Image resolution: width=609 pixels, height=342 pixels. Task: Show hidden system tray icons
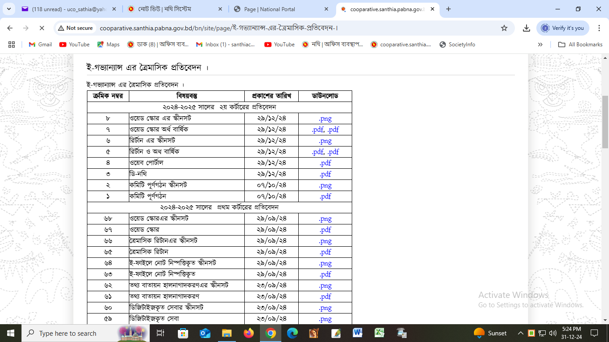coord(520,333)
